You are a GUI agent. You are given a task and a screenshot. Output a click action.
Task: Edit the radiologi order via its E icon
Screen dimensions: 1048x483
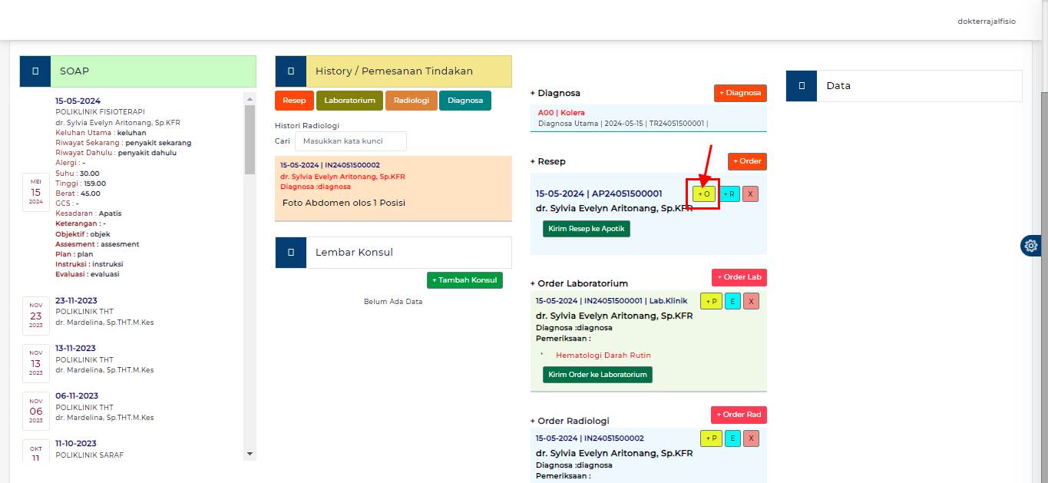click(x=732, y=438)
